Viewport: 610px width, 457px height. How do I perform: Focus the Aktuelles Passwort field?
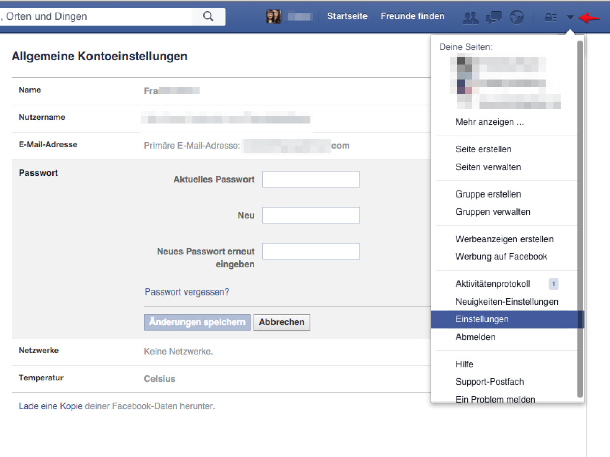tap(311, 179)
